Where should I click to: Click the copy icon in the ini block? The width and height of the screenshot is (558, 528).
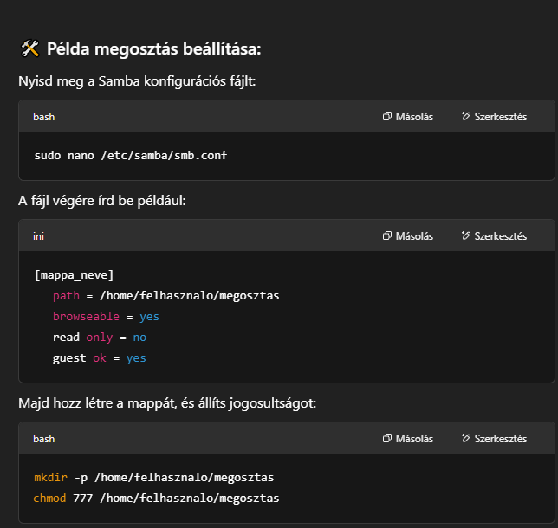(387, 235)
